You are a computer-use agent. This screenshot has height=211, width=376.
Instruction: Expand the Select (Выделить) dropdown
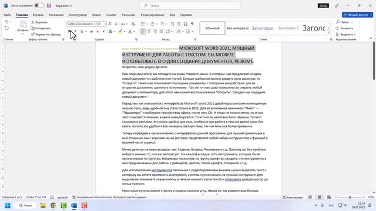[x=354, y=35]
